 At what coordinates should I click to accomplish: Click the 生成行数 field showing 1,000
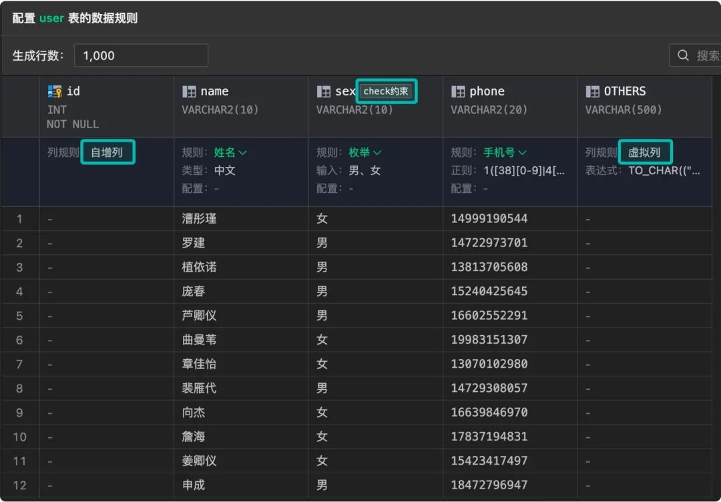tap(141, 55)
